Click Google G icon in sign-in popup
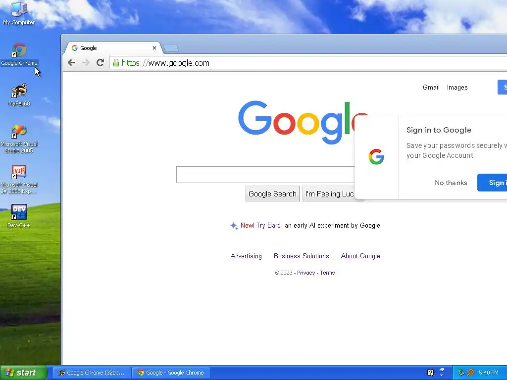This screenshot has width=507, height=380. pos(376,157)
